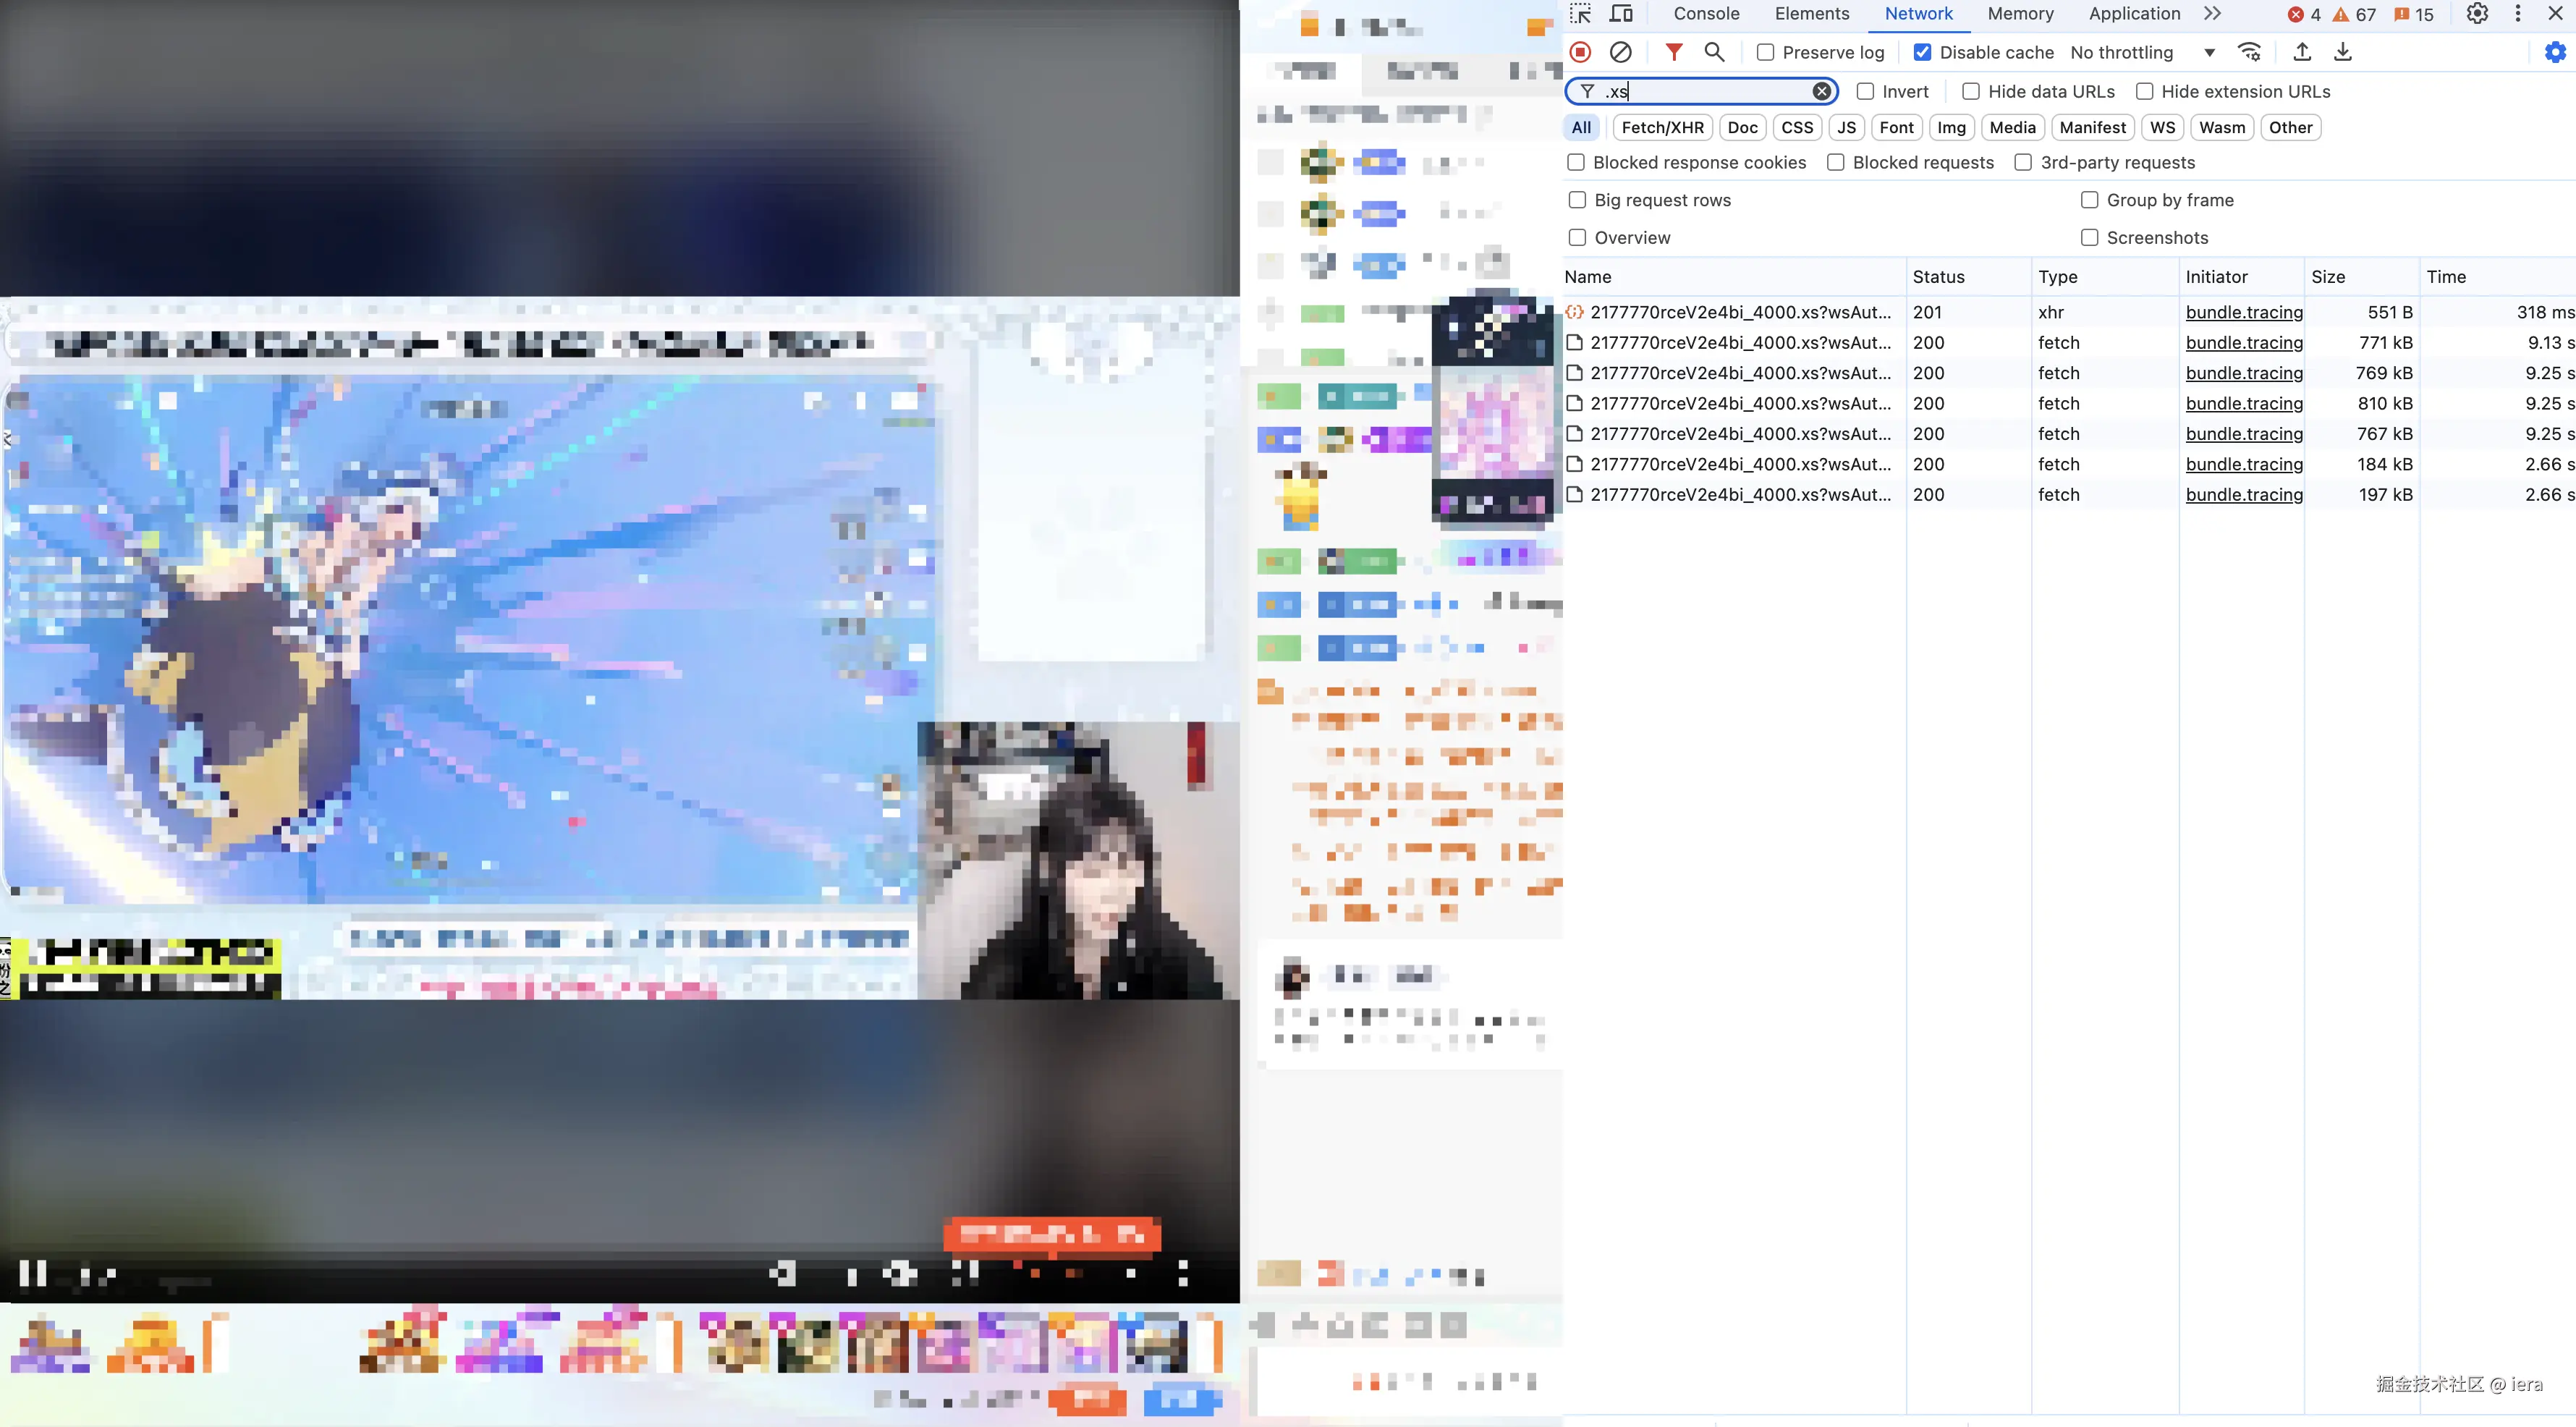The height and width of the screenshot is (1427, 2576).
Task: Open network conditions wifi icon
Action: pyautogui.click(x=2249, y=52)
